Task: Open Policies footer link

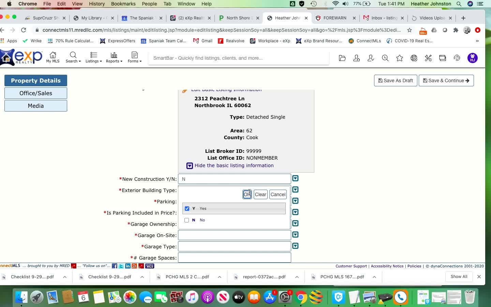Action: (x=414, y=266)
